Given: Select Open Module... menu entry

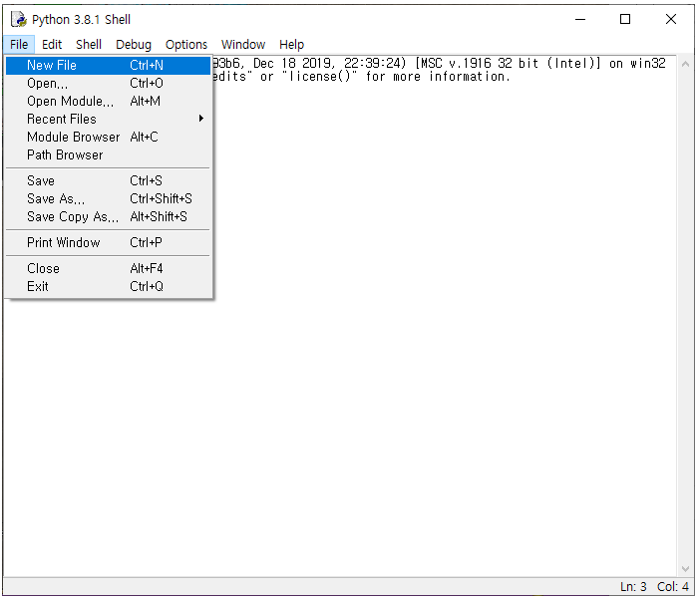Looking at the screenshot, I should point(108,101).
